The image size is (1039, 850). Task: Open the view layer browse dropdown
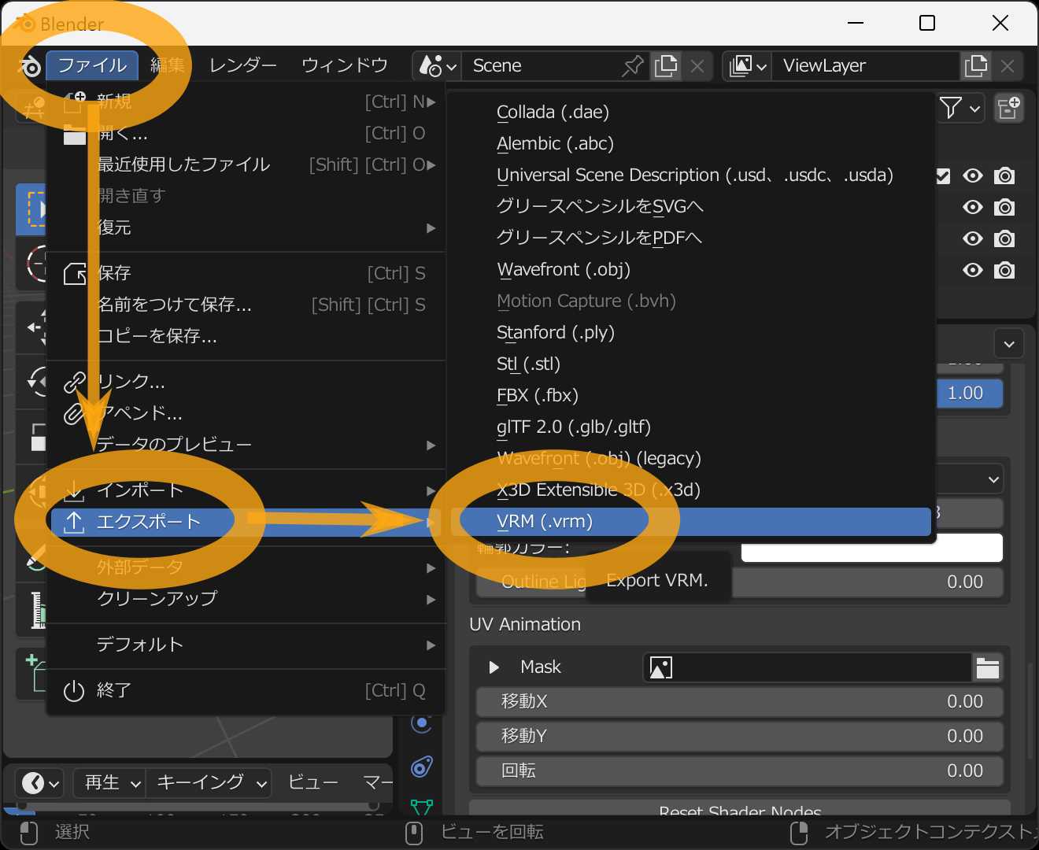(748, 66)
